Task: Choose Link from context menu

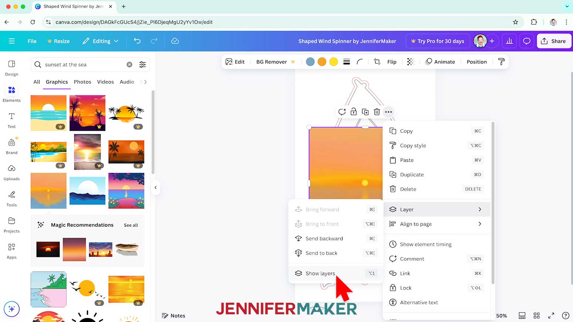Action: pos(437,273)
